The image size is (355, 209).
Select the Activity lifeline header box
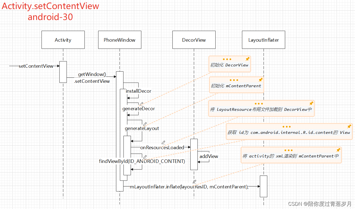coord(63,40)
